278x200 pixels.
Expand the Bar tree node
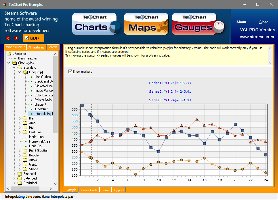[20, 118]
